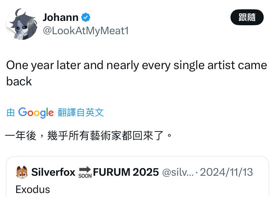Screen dimensions: 275x197
Task: Select the translated Chinese tweet text
Action: (x=89, y=136)
